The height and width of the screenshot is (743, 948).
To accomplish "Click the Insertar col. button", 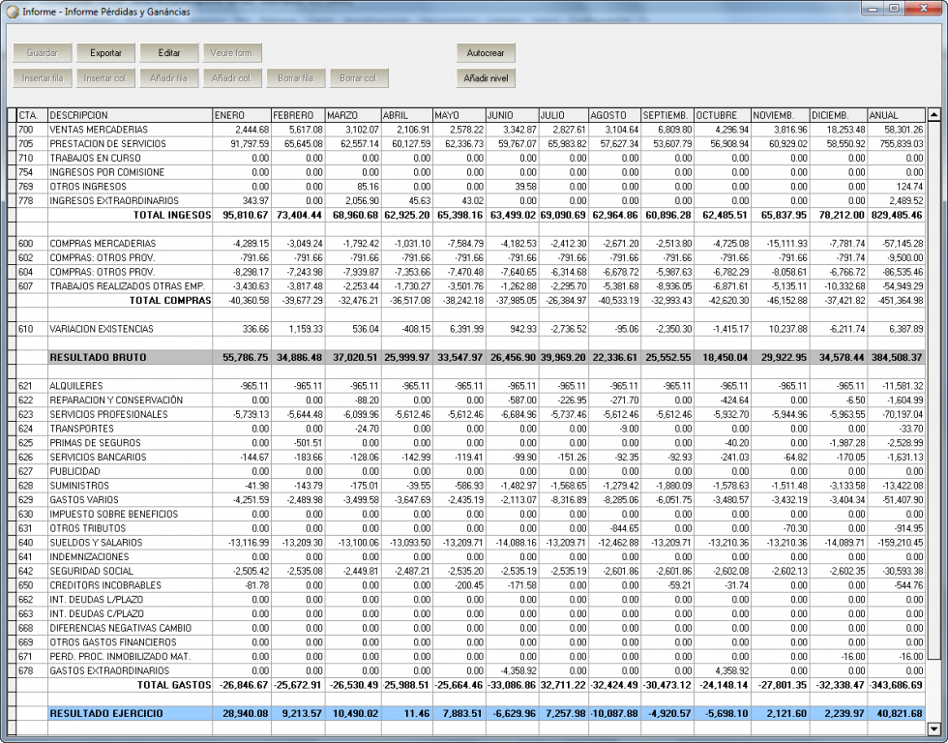I will pyautogui.click(x=105, y=78).
